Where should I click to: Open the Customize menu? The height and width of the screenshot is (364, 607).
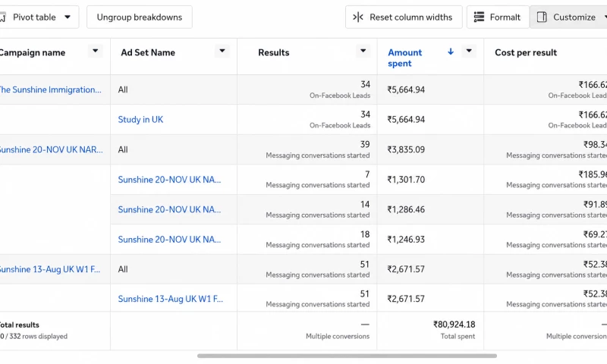pyautogui.click(x=568, y=17)
